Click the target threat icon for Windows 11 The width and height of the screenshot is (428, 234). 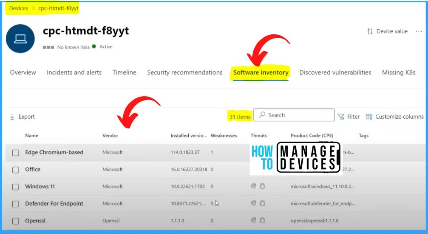(x=253, y=186)
